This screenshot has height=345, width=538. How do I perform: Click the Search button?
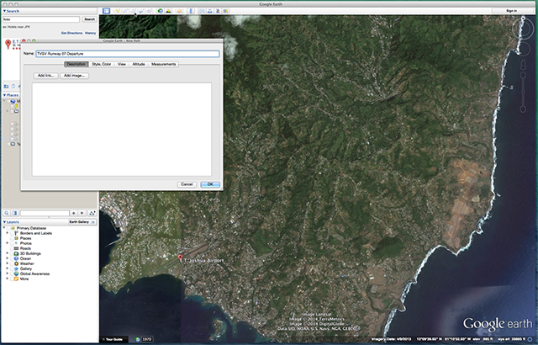pos(90,19)
